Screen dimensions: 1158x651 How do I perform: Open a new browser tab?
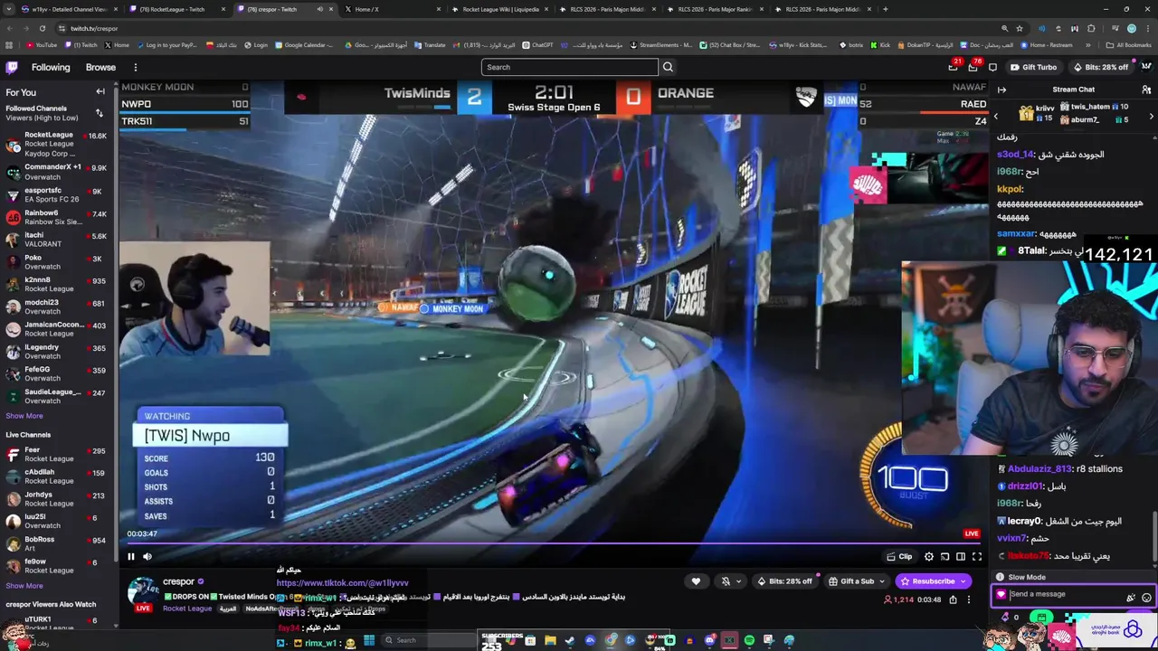coord(885,9)
